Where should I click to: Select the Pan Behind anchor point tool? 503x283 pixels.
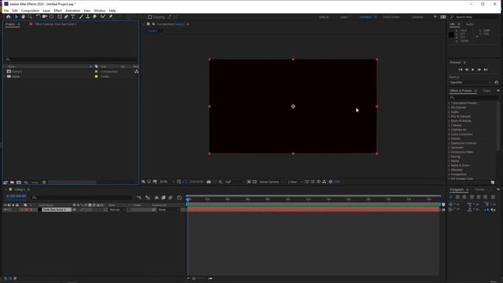point(51,17)
